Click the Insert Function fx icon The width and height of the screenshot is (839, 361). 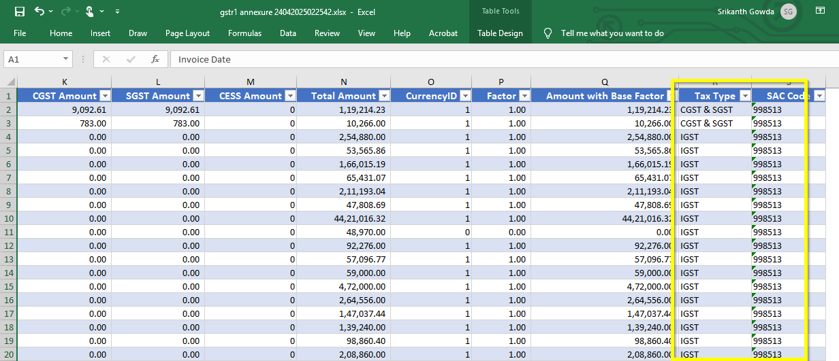tap(155, 59)
